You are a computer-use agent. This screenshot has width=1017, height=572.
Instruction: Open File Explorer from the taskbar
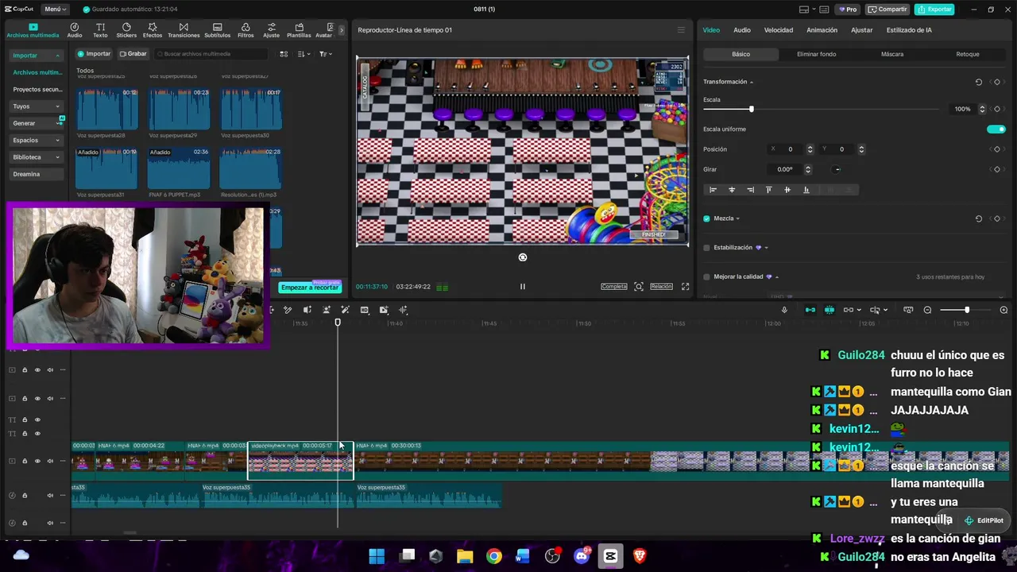pyautogui.click(x=465, y=556)
